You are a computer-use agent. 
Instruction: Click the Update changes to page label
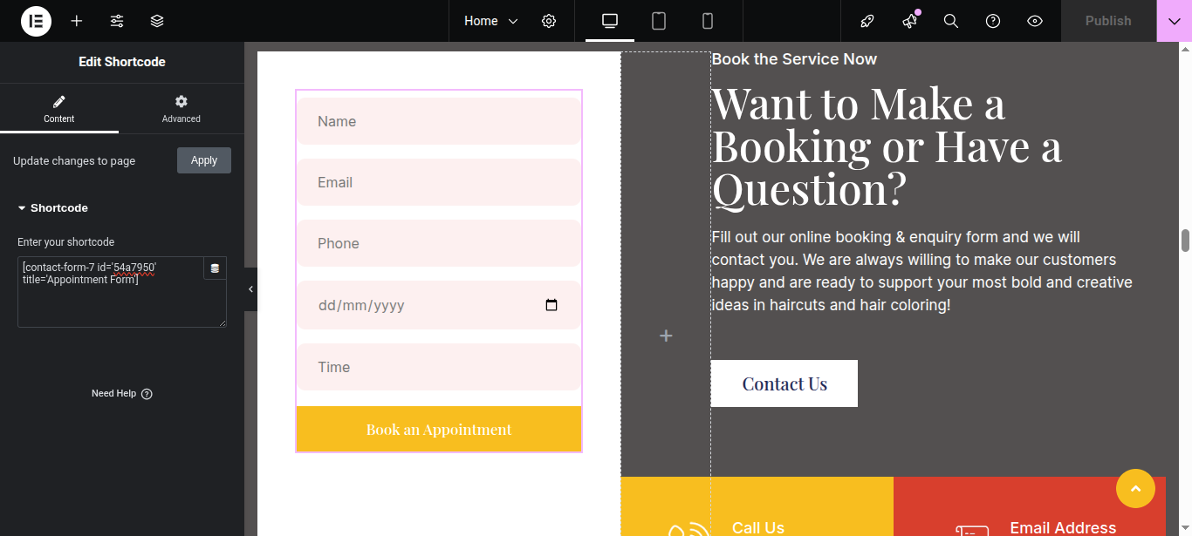(x=74, y=161)
